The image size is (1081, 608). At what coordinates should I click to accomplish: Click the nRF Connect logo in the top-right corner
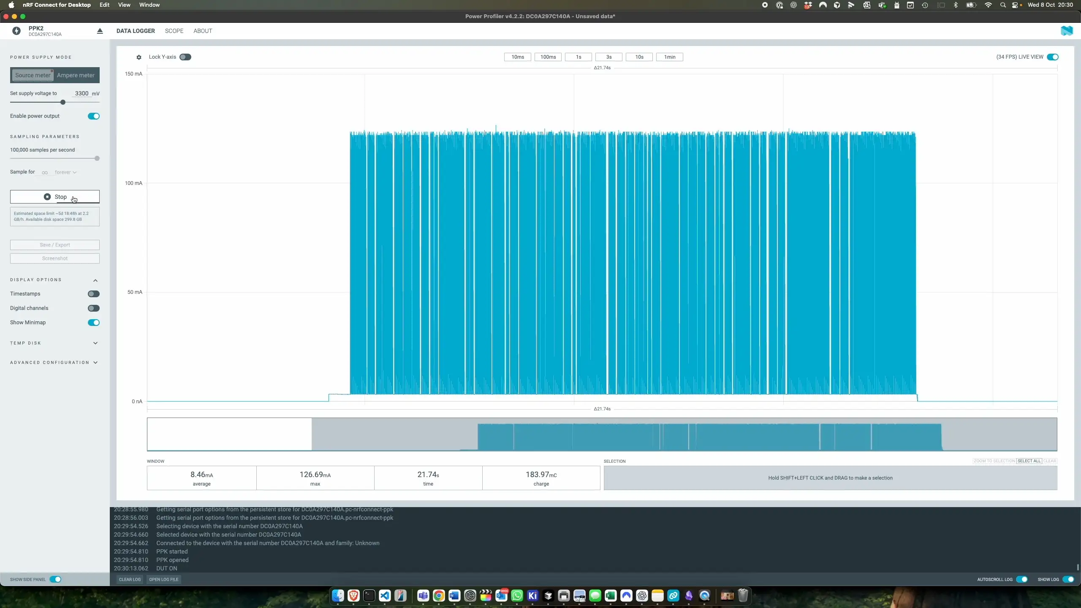coord(1067,31)
